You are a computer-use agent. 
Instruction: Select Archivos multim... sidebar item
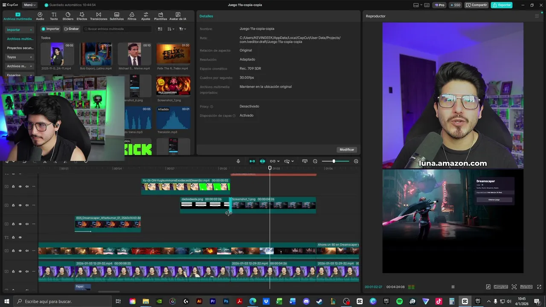point(20,39)
